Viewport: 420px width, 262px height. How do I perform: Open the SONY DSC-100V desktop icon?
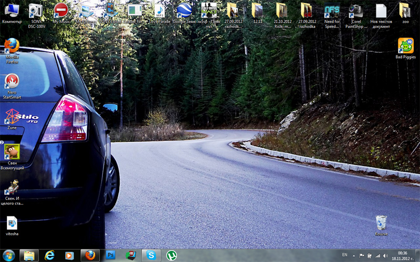click(35, 10)
